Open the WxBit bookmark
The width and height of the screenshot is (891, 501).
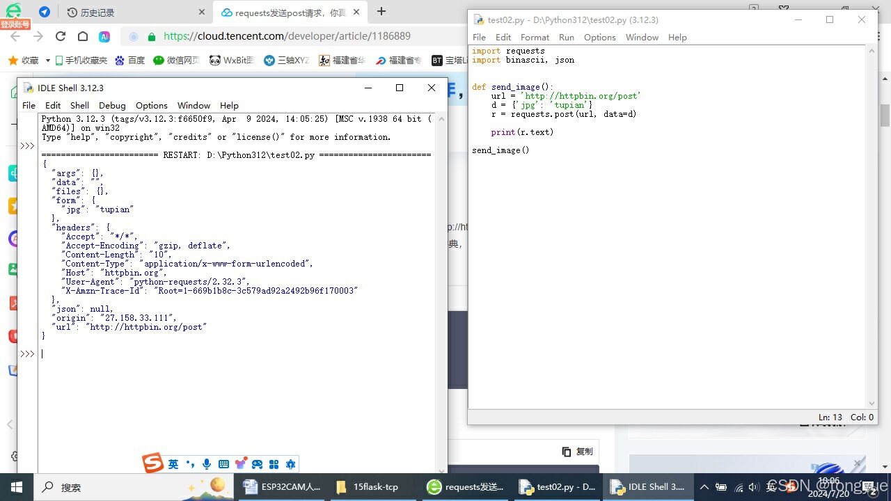point(232,61)
